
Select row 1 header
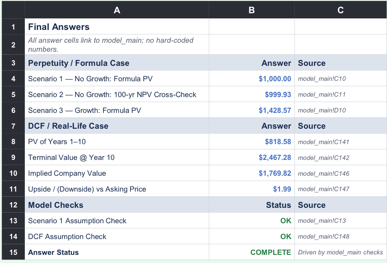coord(13,27)
